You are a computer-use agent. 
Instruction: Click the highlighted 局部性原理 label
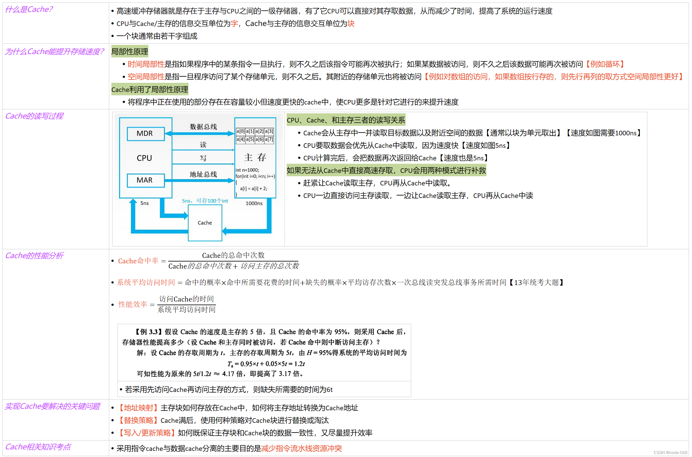click(130, 52)
